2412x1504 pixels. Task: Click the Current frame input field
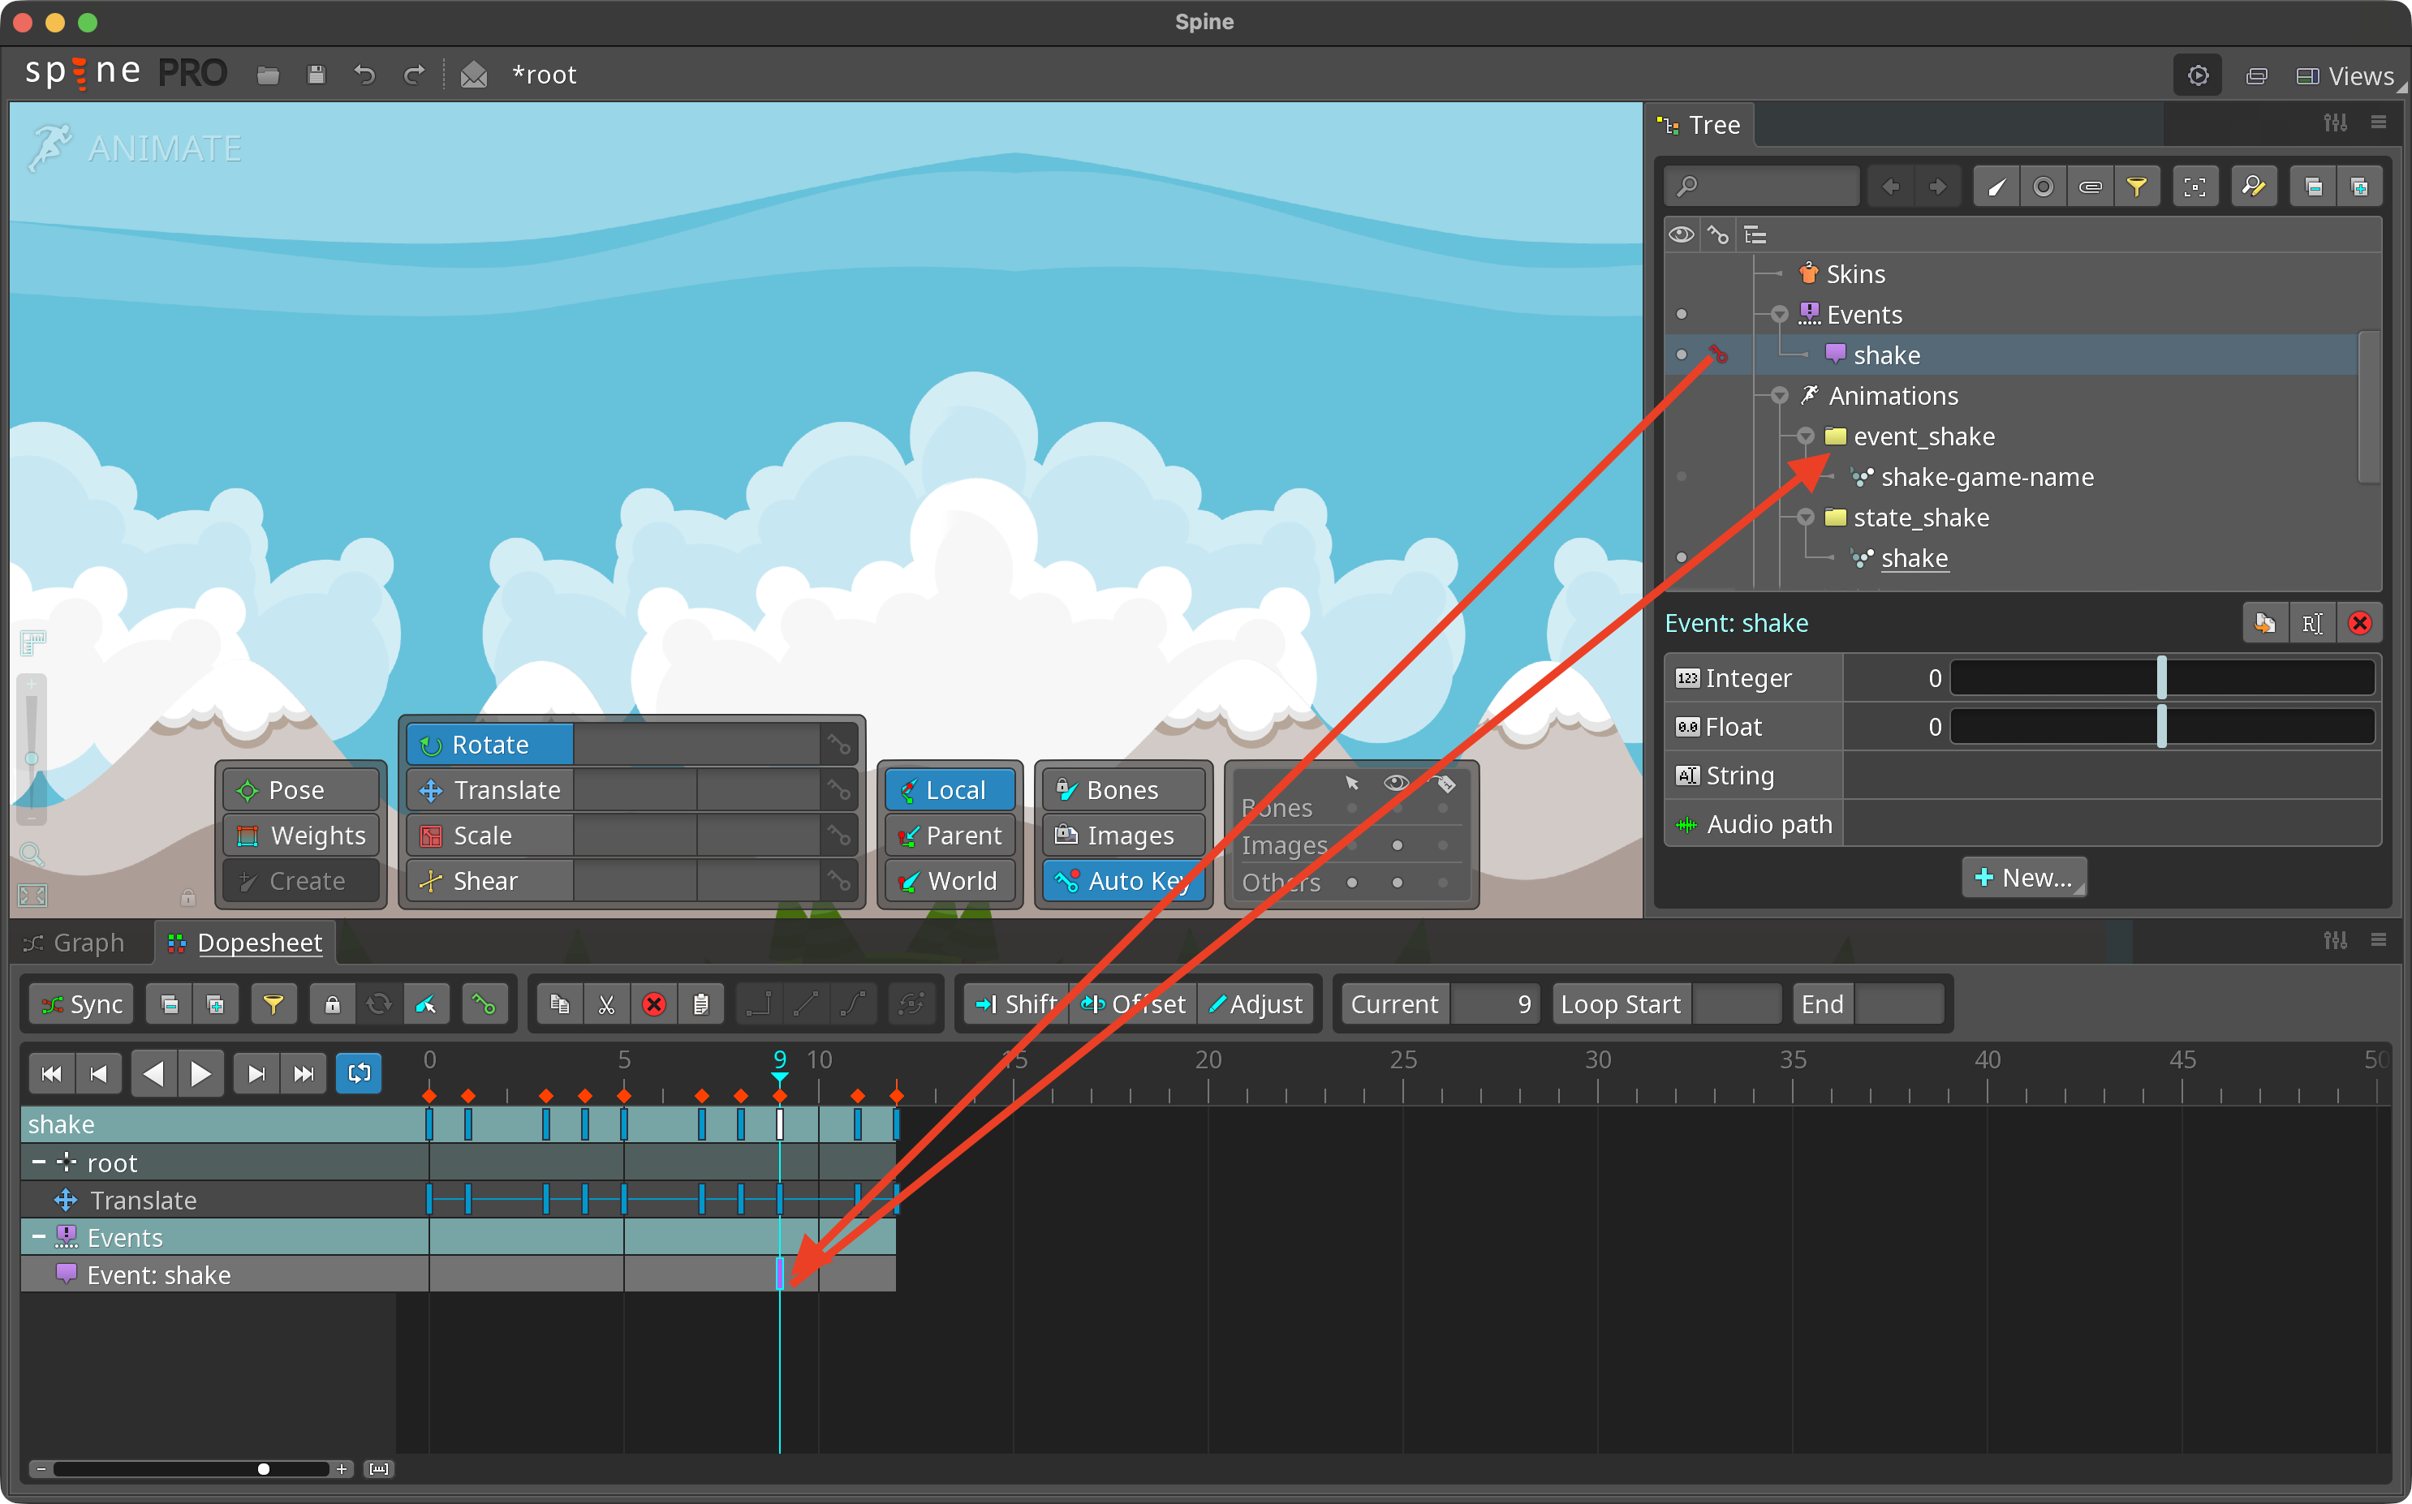1497,1003
